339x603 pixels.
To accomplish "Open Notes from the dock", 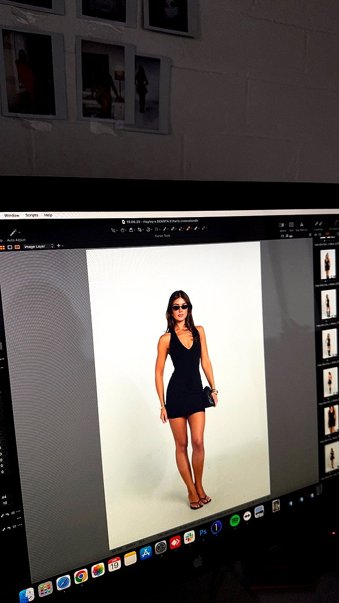I will pos(131,558).
